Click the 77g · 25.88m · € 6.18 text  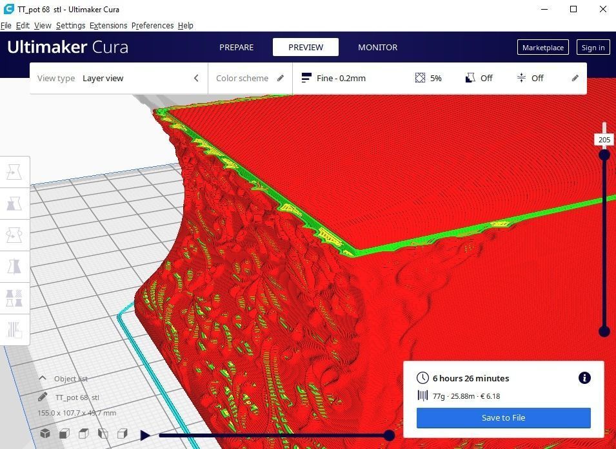[466, 396]
